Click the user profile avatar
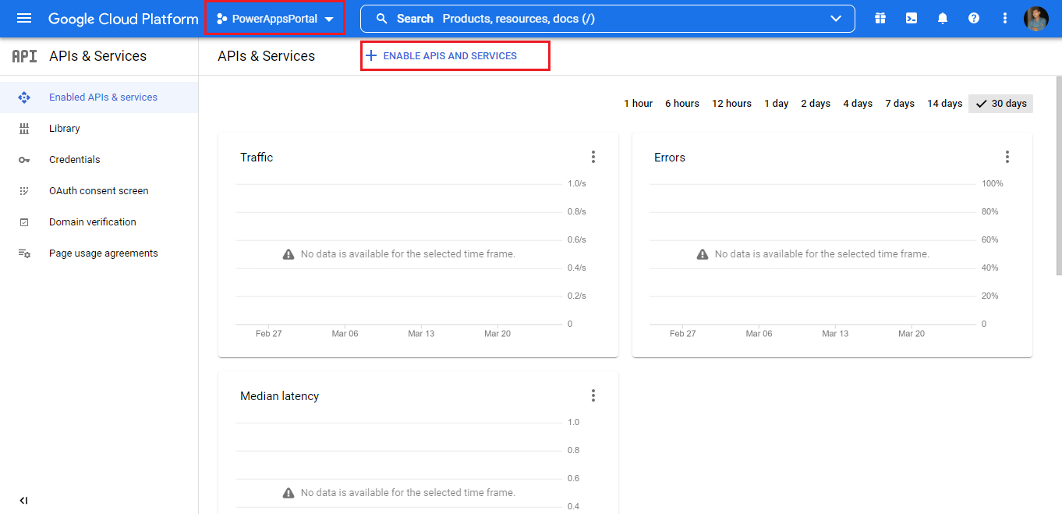This screenshot has height=514, width=1062. (1036, 19)
